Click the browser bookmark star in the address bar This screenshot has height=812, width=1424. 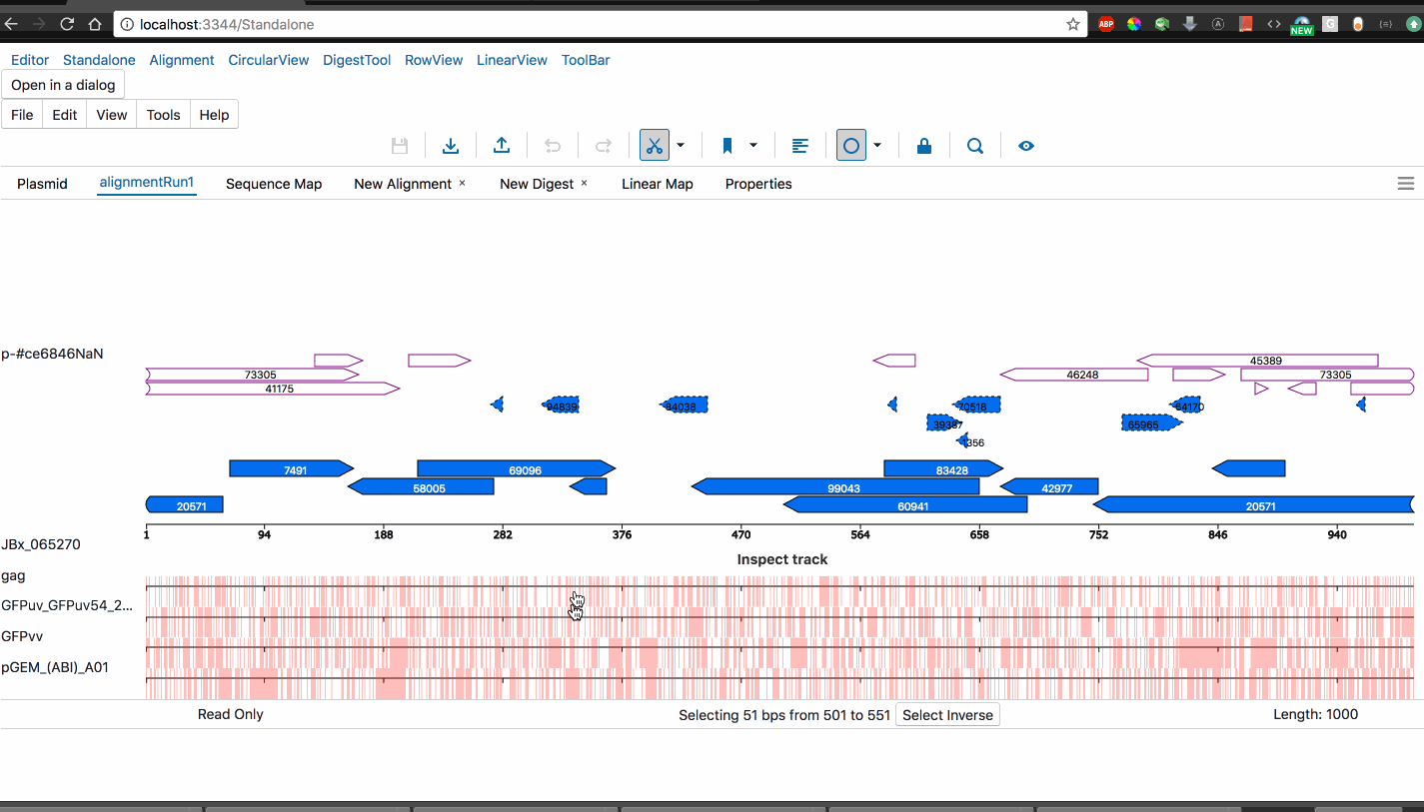click(x=1072, y=24)
